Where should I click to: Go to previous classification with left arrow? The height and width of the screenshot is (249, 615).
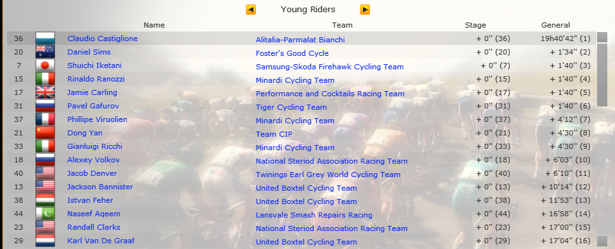[251, 10]
